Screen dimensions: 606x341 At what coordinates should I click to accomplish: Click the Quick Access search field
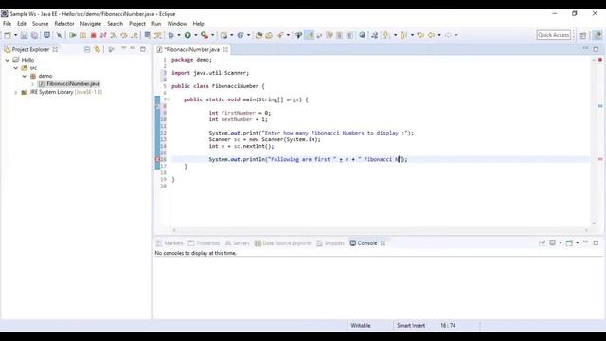[x=553, y=35]
